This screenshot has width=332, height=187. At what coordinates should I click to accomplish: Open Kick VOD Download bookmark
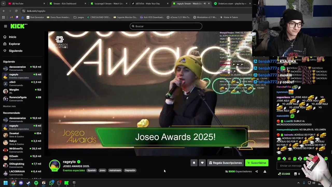pyautogui.click(x=152, y=17)
